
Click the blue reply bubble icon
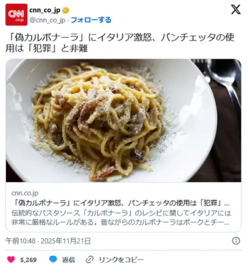pyautogui.click(x=53, y=259)
